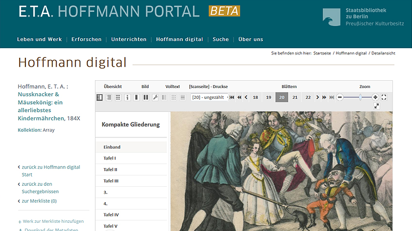Select Einband in the outline
Viewport: 412px width, 231px height.
click(131, 147)
